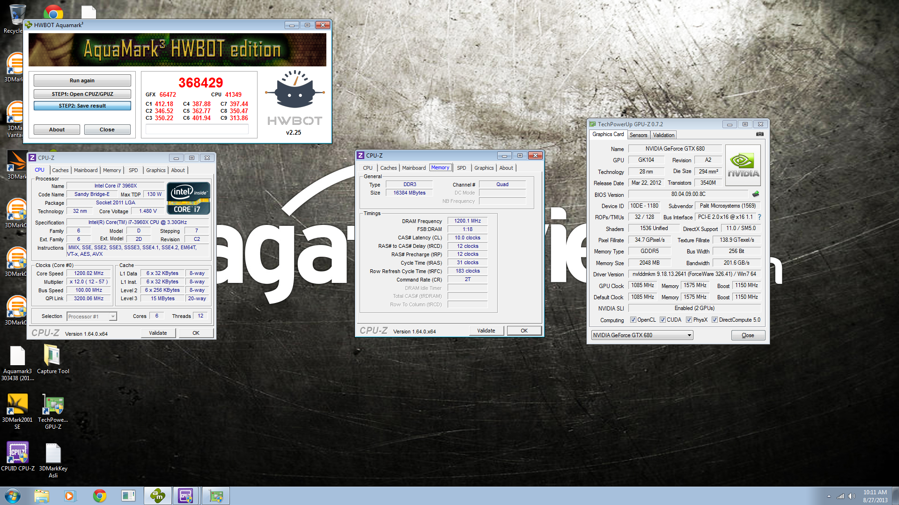
Task: Switch to Mainboard tab in left CPU-Z
Action: [x=86, y=170]
